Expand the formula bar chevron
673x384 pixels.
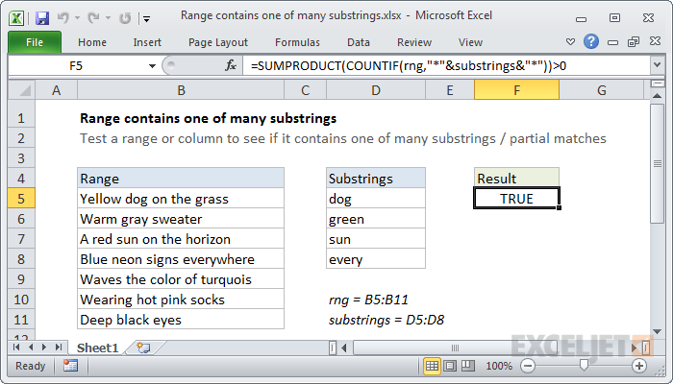[657, 65]
